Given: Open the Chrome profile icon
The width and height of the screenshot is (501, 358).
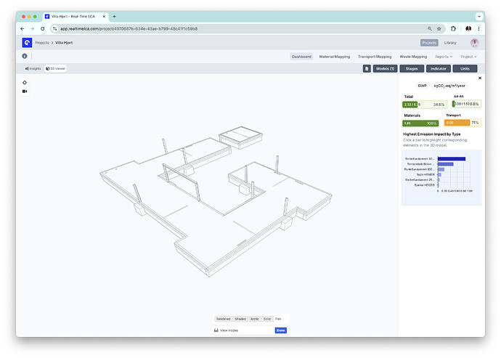Looking at the screenshot, I should click(468, 29).
